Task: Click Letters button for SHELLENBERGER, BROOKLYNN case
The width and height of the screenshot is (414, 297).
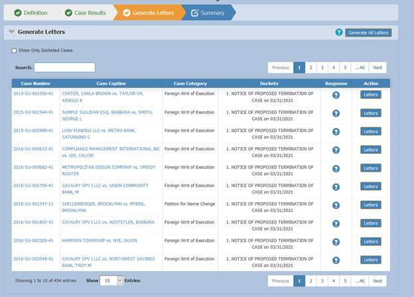Action: click(x=371, y=205)
